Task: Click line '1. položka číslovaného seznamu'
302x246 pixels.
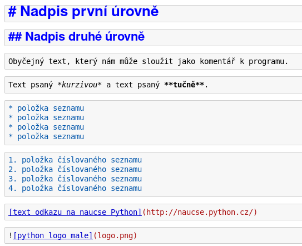Action: pos(75,160)
